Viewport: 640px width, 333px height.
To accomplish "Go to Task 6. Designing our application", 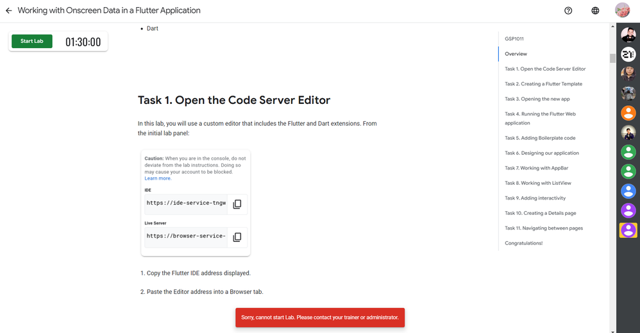I will (542, 153).
